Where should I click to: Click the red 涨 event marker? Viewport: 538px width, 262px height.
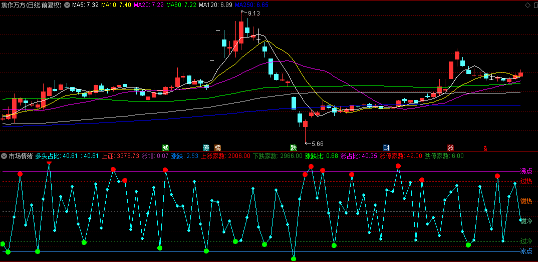click(450, 147)
